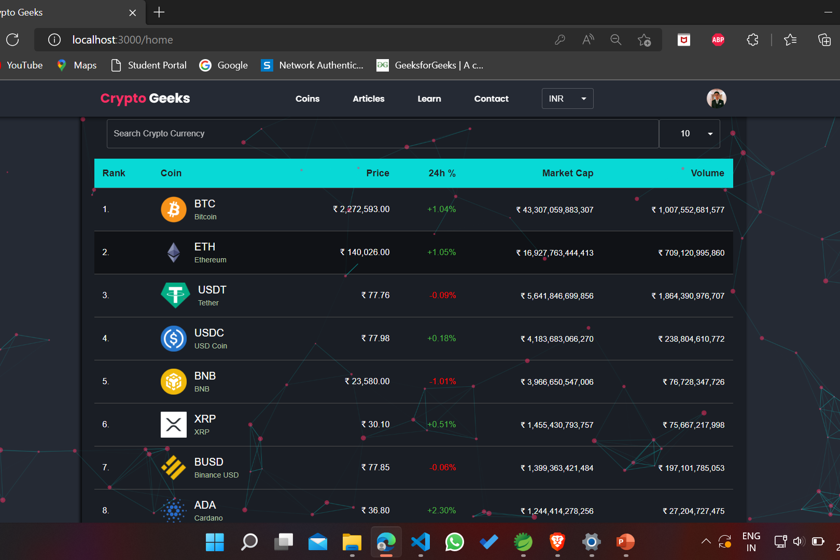
Task: Click the Tether coin logo
Action: (x=175, y=296)
